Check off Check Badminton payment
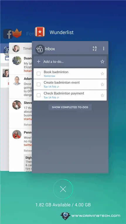126x224 pixels. [x=39, y=95]
